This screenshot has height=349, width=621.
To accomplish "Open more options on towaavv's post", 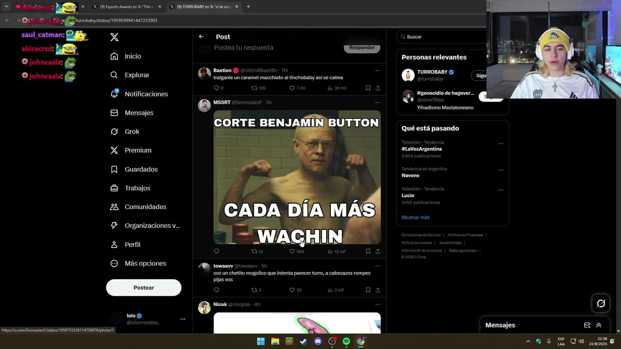I will [377, 266].
